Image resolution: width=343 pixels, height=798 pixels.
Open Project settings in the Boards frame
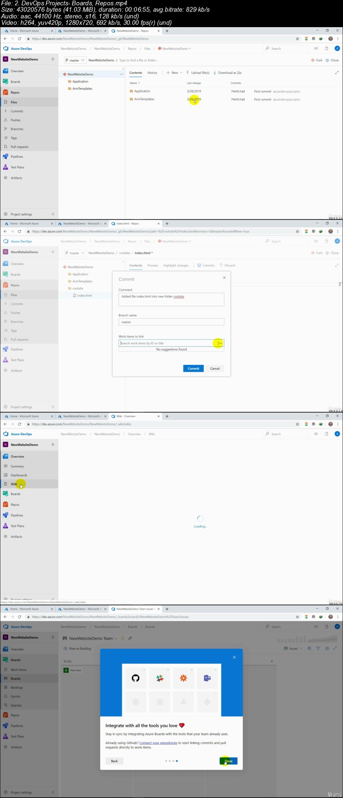click(21, 792)
